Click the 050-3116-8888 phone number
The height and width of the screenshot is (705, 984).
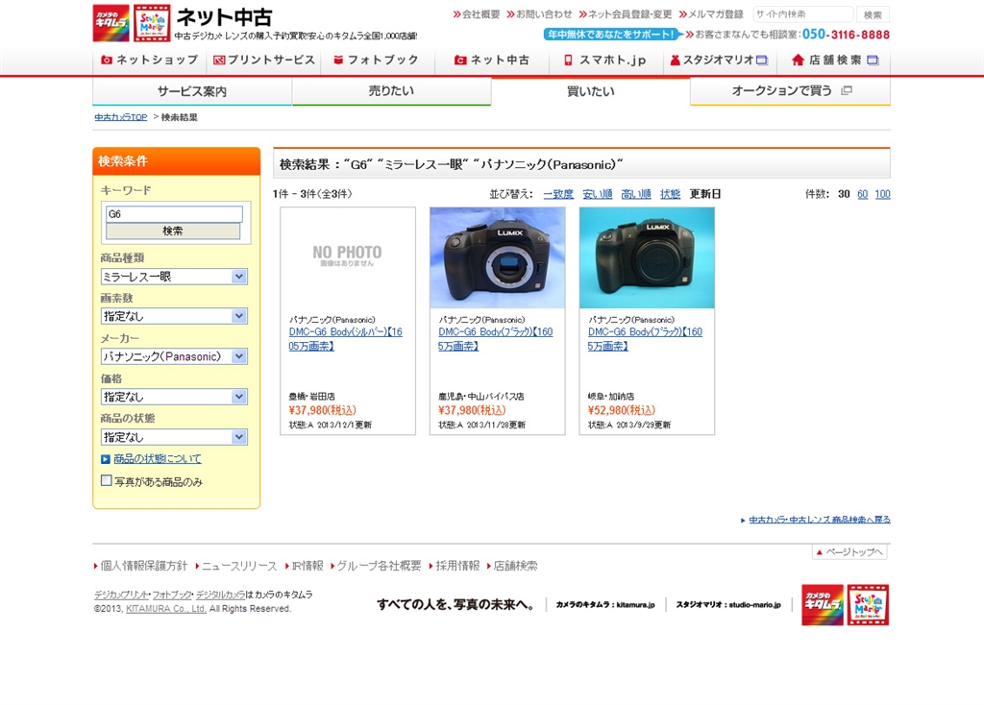(846, 35)
